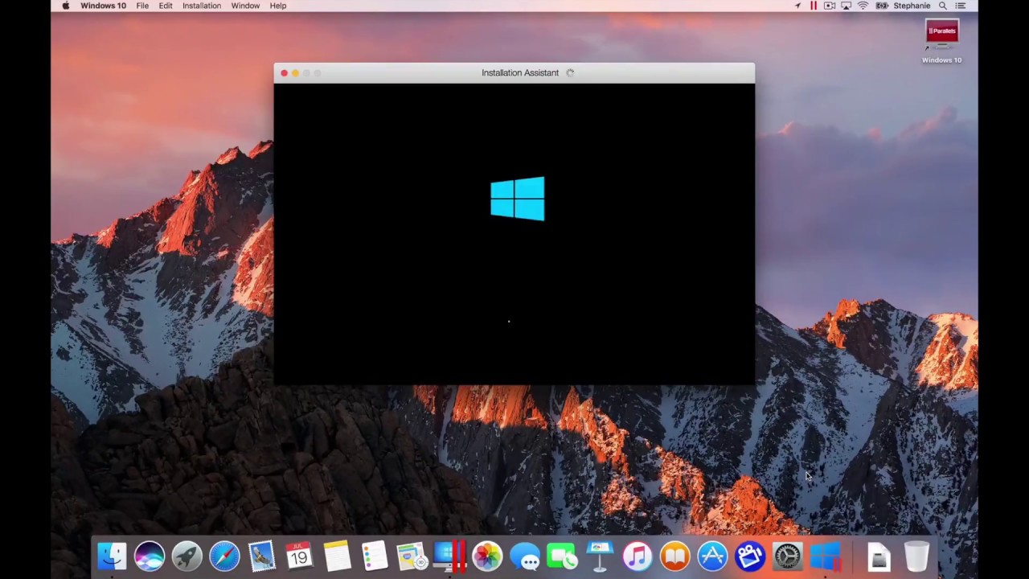
Task: Click Windows 10 VM icon in Dock
Action: [825, 556]
